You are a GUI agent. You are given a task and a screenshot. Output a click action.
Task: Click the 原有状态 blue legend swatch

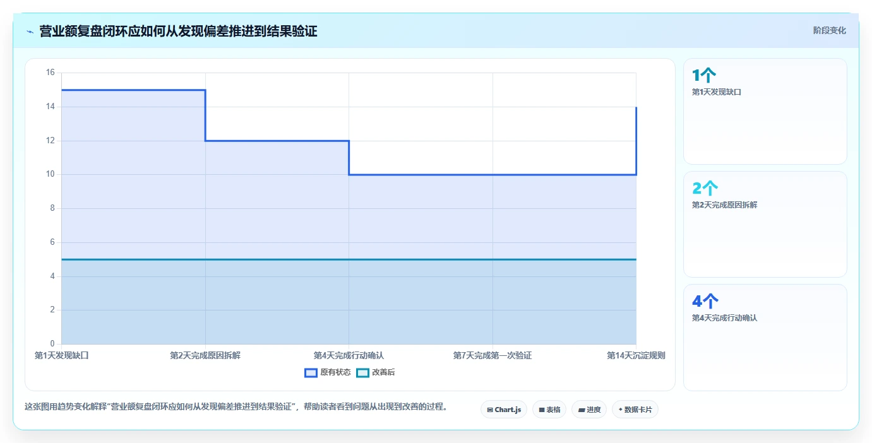[311, 372]
